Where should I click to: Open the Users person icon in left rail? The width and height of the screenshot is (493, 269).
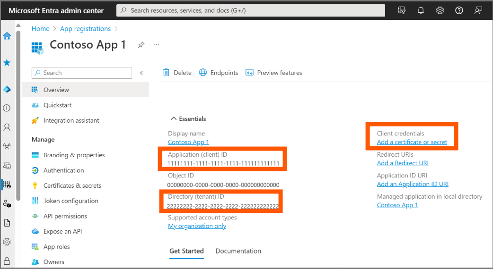(7, 127)
